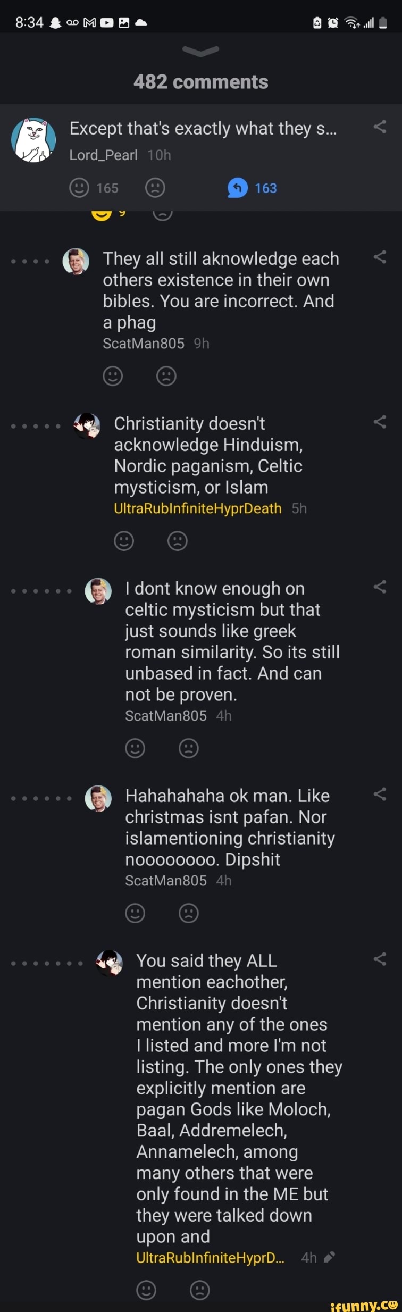Collapse comments using the chevron at top
This screenshot has height=1312, width=402.
click(200, 51)
